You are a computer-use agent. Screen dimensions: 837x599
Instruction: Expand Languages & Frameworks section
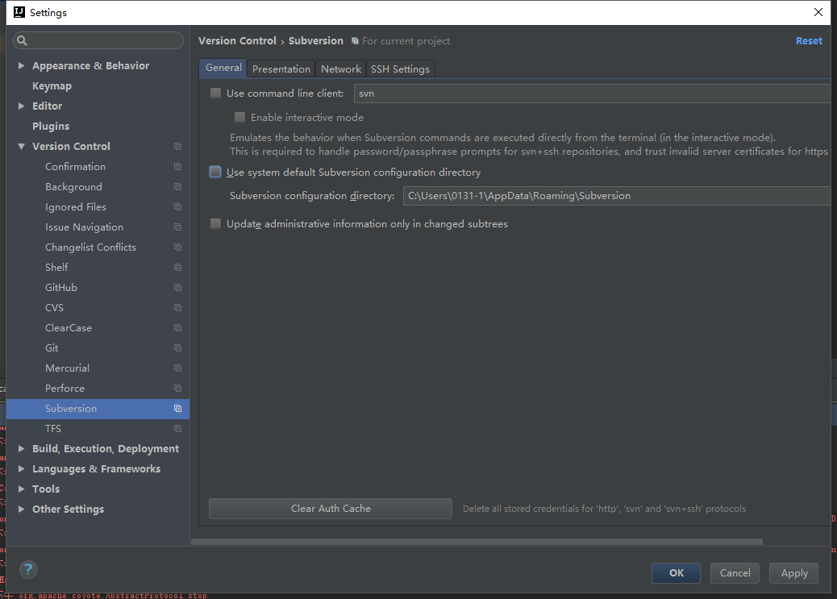click(x=21, y=468)
